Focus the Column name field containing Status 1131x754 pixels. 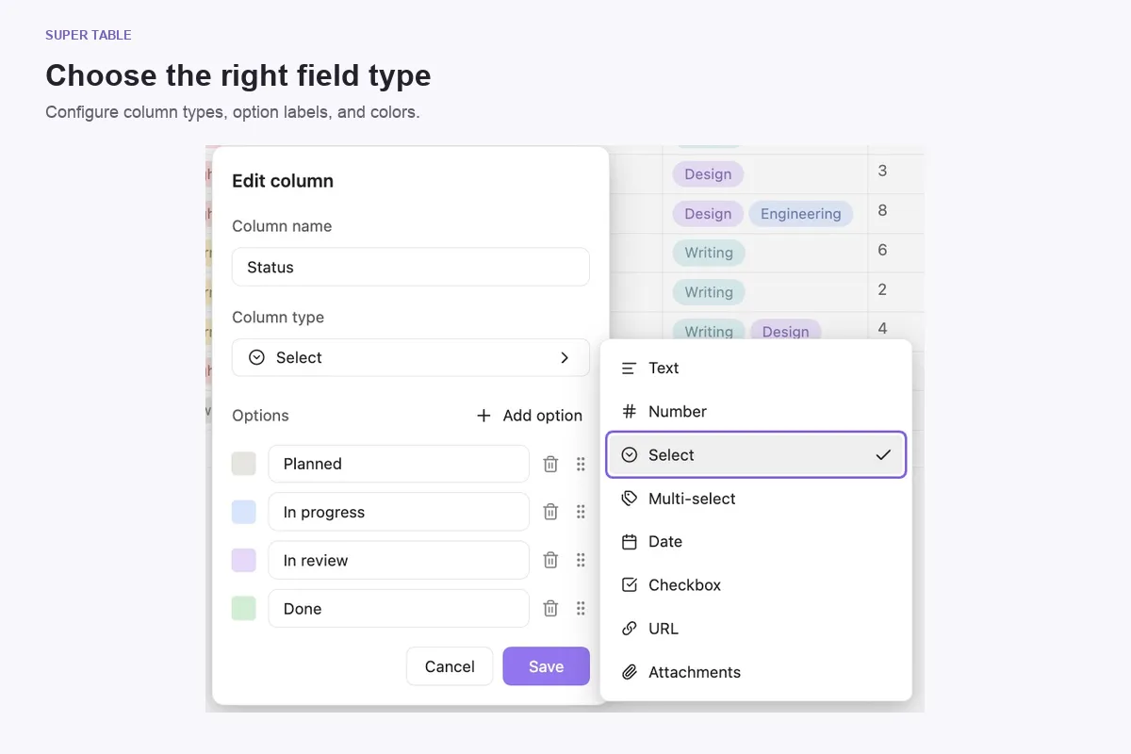411,267
